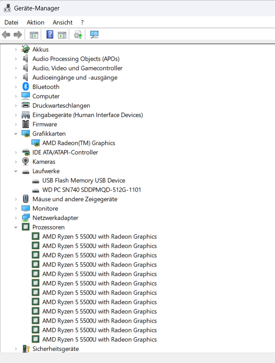Image resolution: width=275 pixels, height=363 pixels.
Task: Toggle the action pane toolbar icon
Action: (x=62, y=35)
